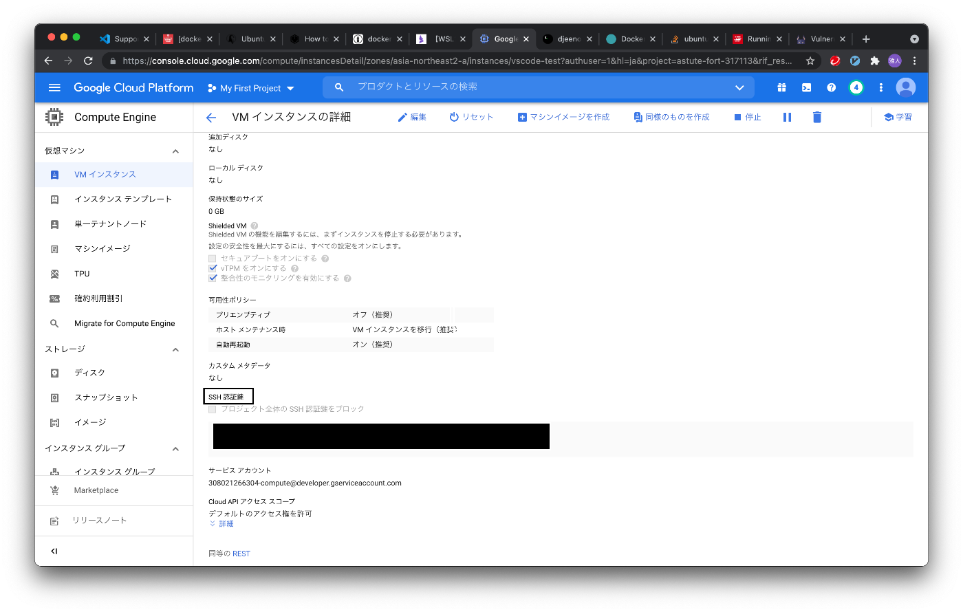The height and width of the screenshot is (612, 963).
Task: Collapse the インスタンス グループ section
Action: (x=175, y=449)
